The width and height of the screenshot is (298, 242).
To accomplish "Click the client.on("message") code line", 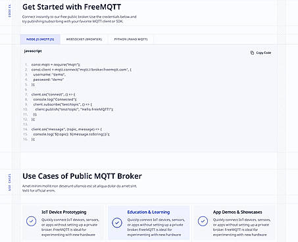I will [66, 130].
